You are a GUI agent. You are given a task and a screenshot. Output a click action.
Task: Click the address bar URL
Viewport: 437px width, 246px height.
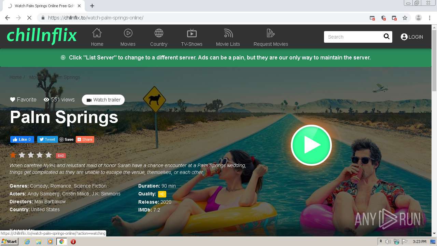click(x=96, y=18)
